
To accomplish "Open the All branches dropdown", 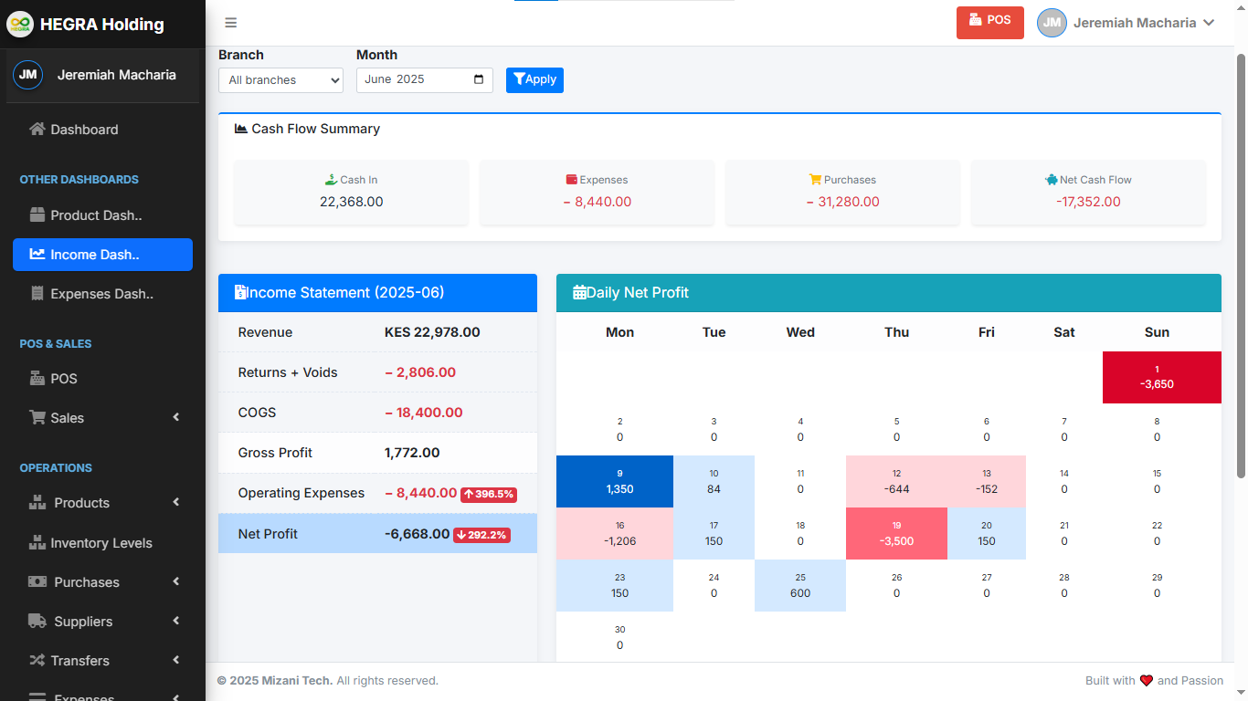I will pos(280,80).
